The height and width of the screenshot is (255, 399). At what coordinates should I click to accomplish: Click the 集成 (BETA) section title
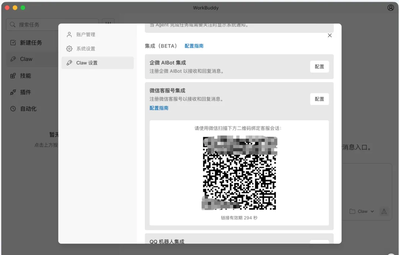(161, 46)
